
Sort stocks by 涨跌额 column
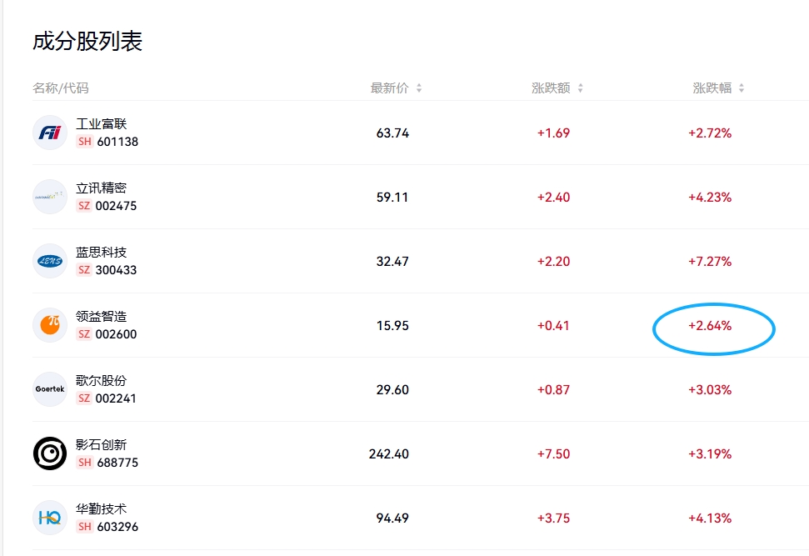point(557,88)
